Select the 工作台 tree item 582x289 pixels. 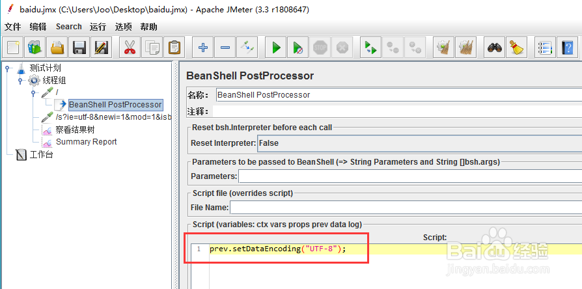click(x=41, y=155)
